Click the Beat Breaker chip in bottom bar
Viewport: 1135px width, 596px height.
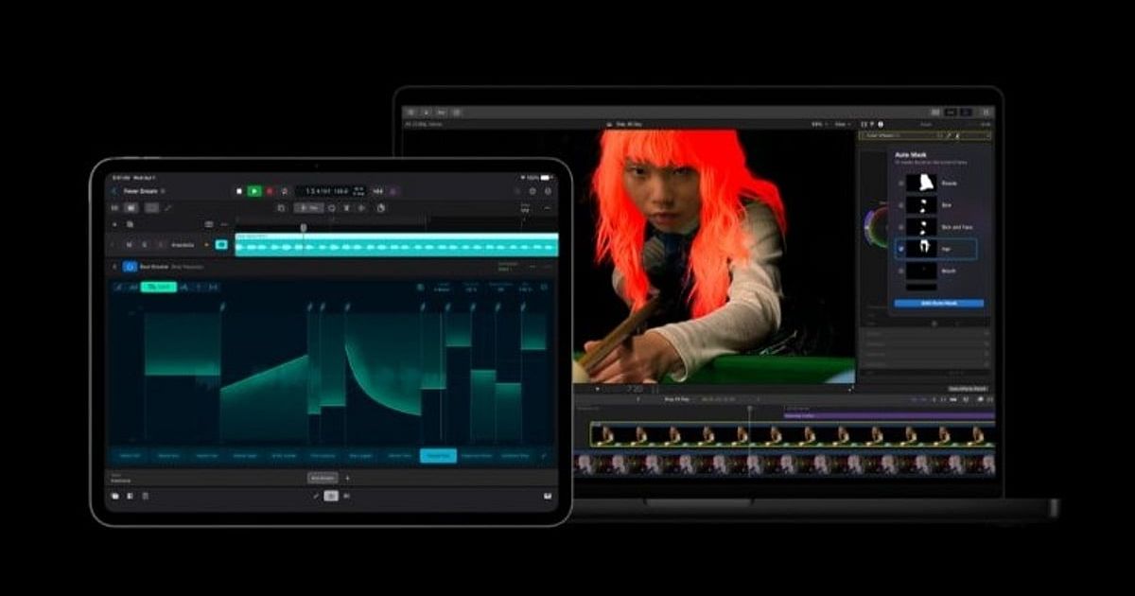[323, 478]
